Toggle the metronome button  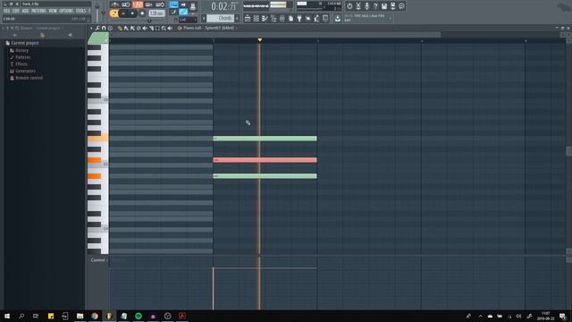(x=115, y=4)
